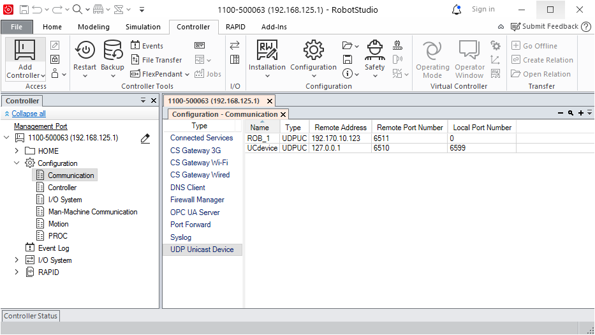This screenshot has width=595, height=335.
Task: Click the I/O column table icon
Action: (235, 59)
